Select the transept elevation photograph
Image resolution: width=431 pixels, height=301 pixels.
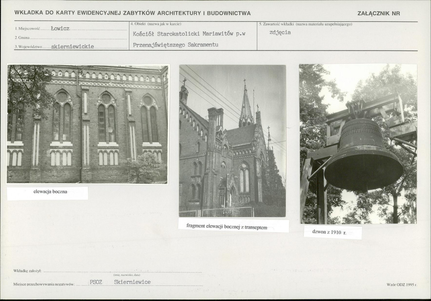tap(233, 141)
